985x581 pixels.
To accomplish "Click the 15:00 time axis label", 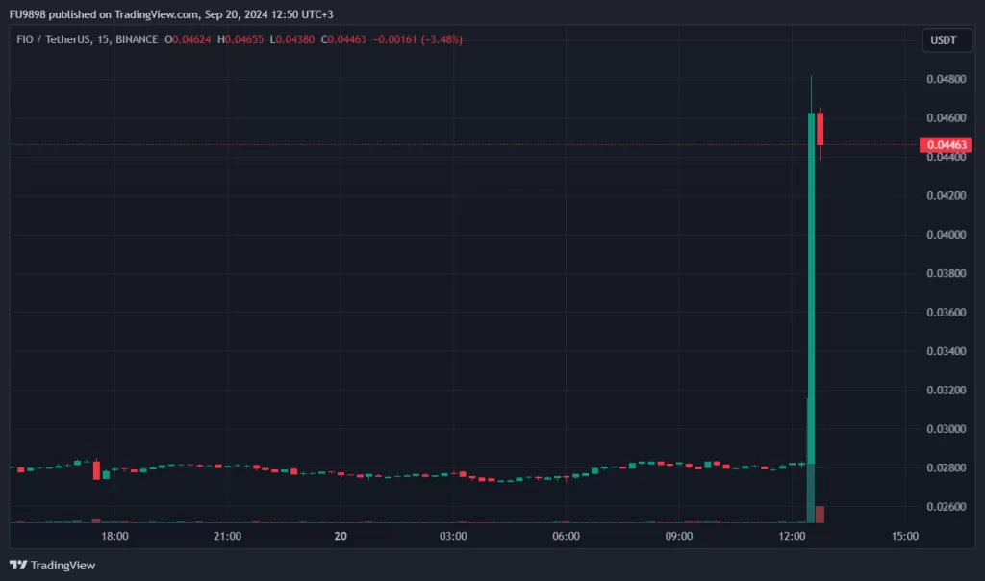I will 905,536.
